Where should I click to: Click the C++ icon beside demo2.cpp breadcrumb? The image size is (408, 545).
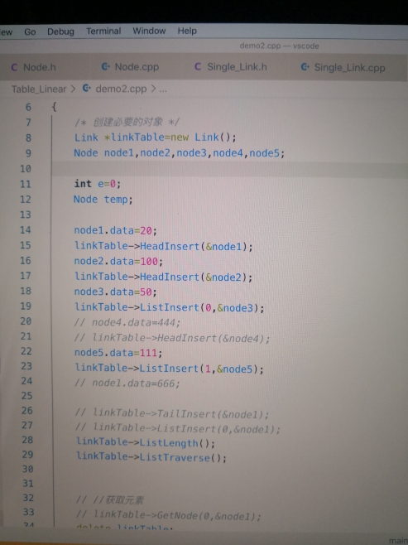tap(86, 89)
